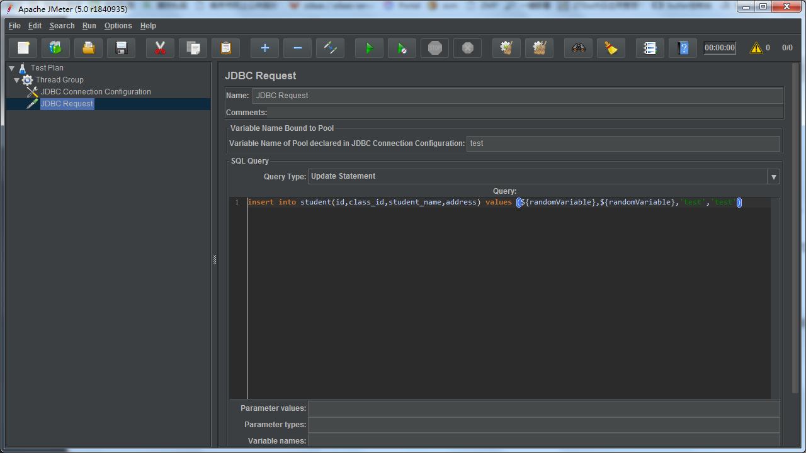Start the test with the green play icon
The image size is (806, 453).
[370, 48]
